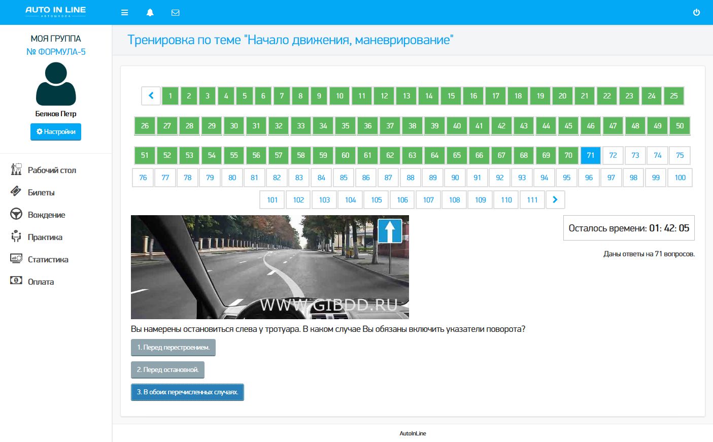
Task: Click the Осталось времени timer box
Action: pos(629,228)
